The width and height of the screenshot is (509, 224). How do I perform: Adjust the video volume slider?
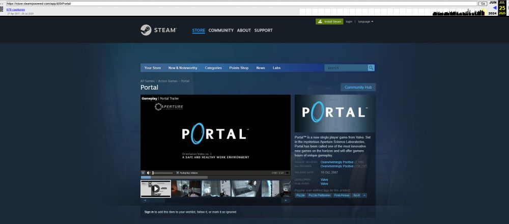[x=163, y=173]
